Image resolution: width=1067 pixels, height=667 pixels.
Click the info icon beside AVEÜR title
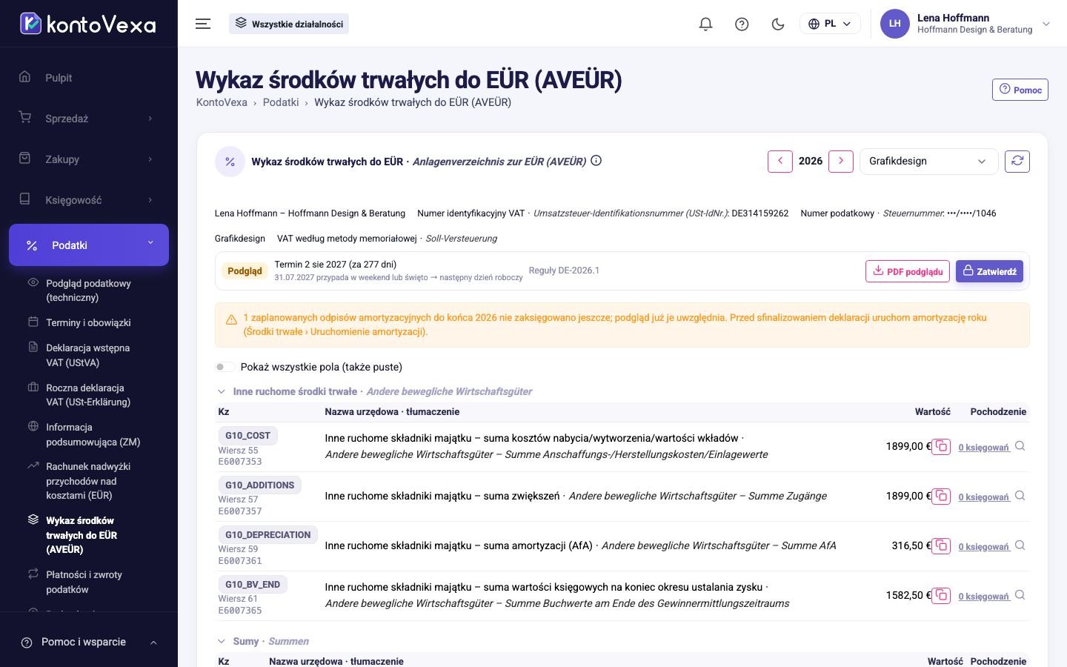click(x=596, y=161)
